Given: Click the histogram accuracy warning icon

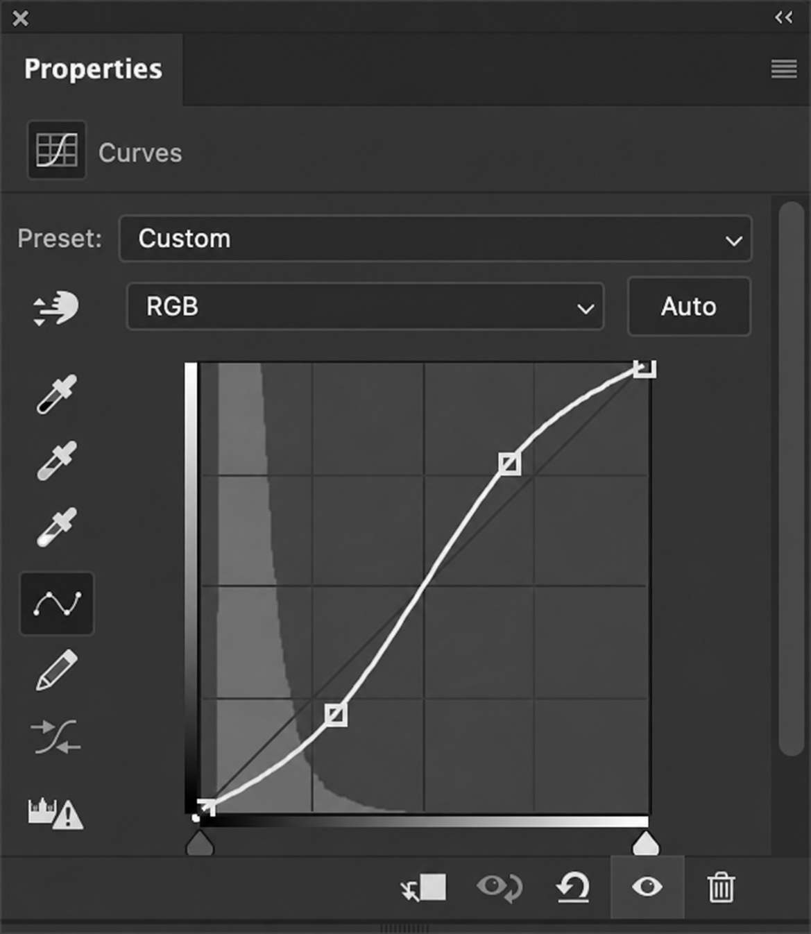Looking at the screenshot, I should (56, 813).
